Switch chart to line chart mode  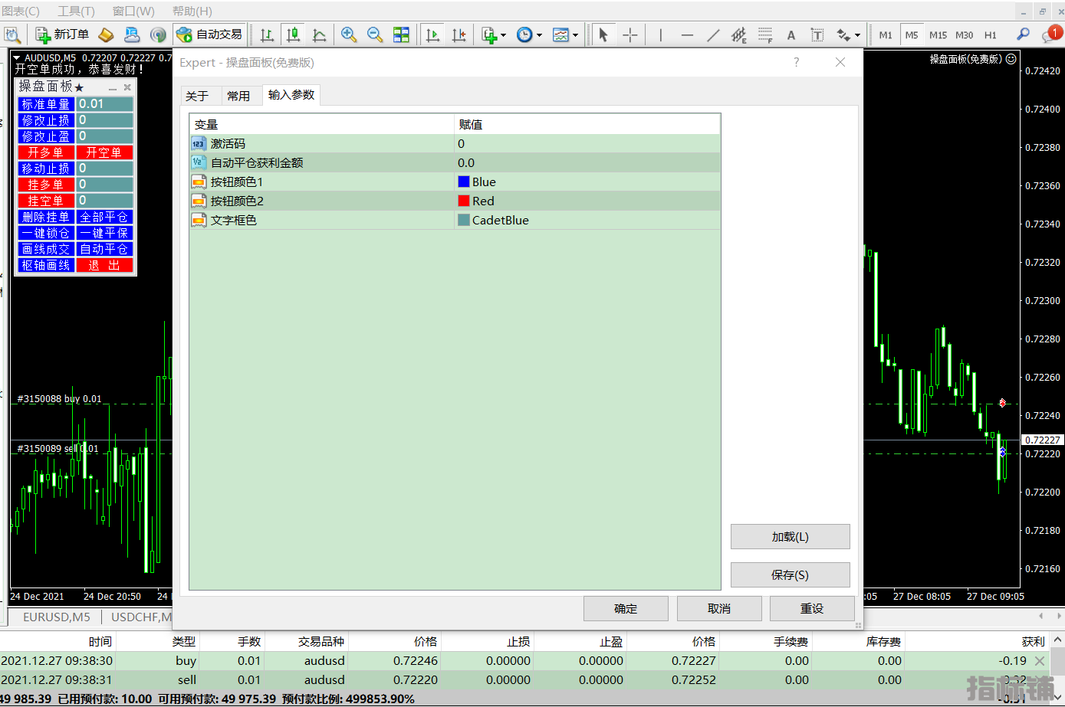319,34
